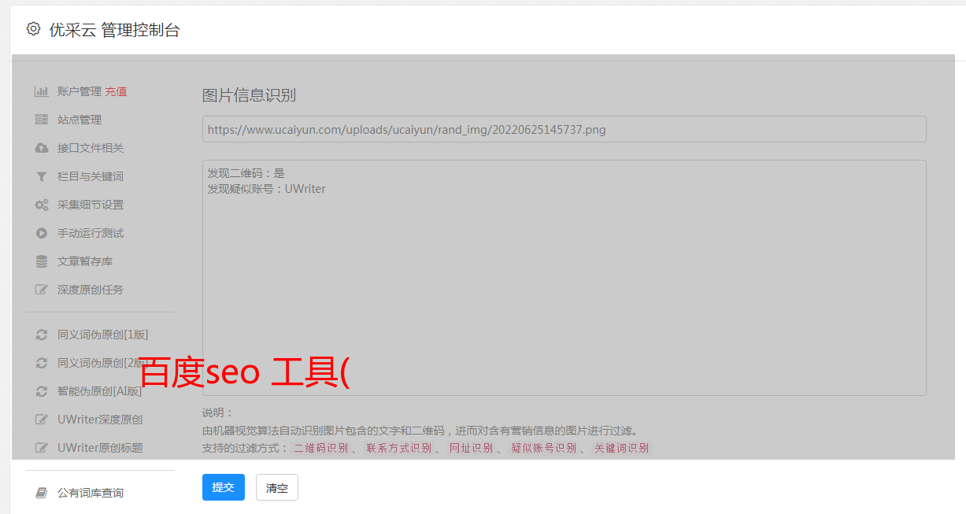Screen dimensions: 966x514
Task: Go to 接口文件相关 section
Action: (91, 148)
